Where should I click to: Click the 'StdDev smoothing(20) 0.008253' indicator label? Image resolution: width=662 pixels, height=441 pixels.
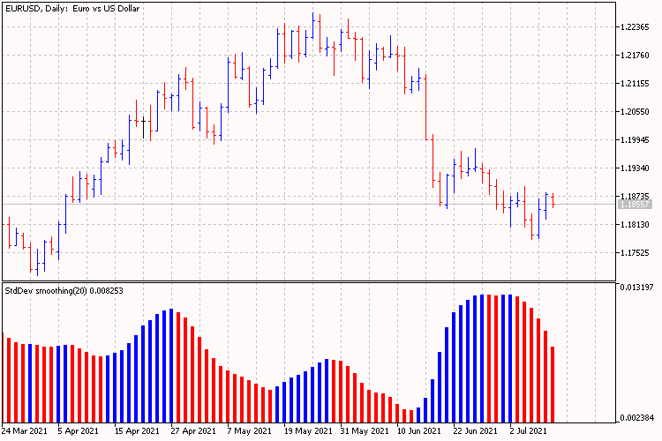[64, 291]
